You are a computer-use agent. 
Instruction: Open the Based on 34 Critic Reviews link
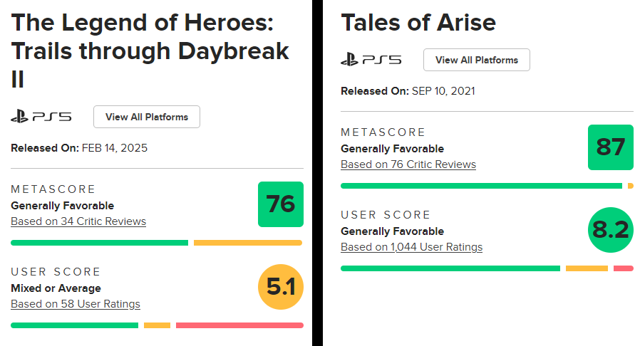click(78, 221)
